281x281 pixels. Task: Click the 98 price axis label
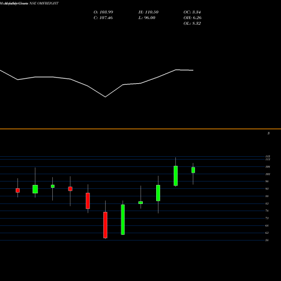click(267, 182)
